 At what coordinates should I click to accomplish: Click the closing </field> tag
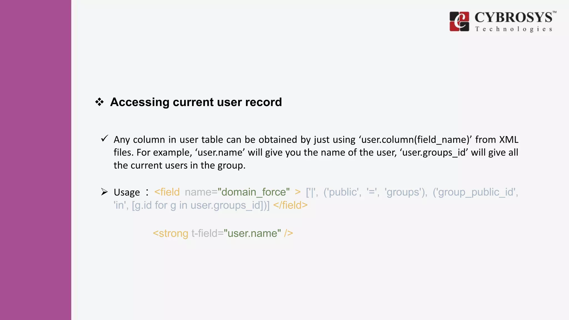point(290,205)
